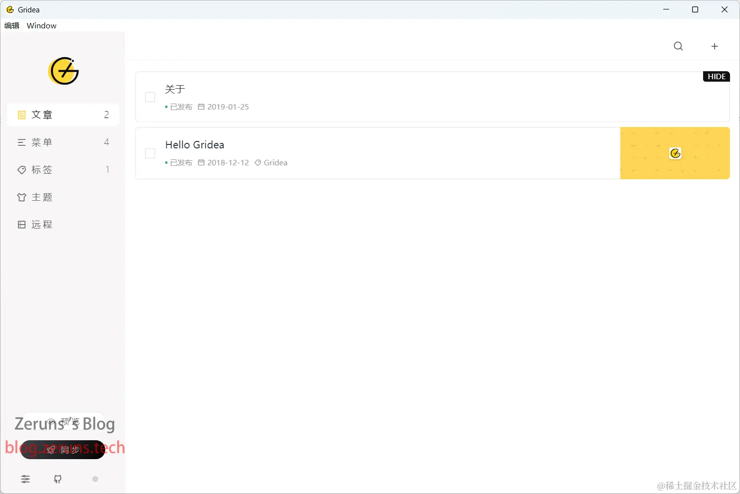Open the 文章 articles section
The height and width of the screenshot is (494, 740).
[63, 115]
